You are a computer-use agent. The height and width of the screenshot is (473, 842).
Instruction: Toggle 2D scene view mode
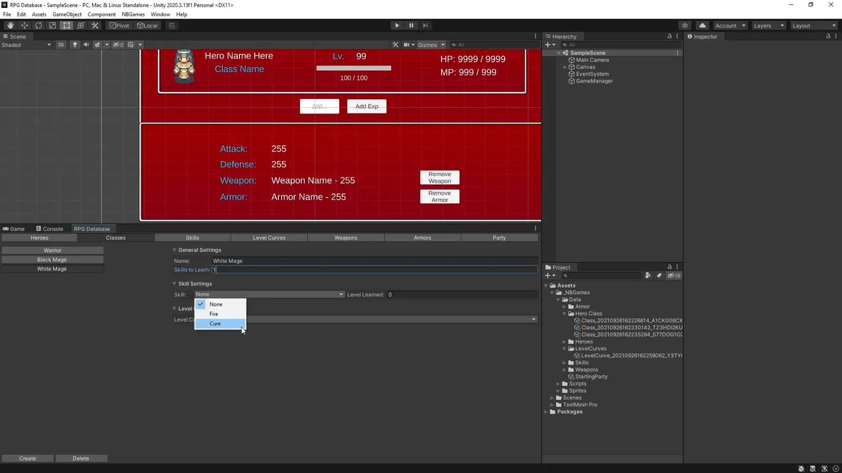[61, 45]
